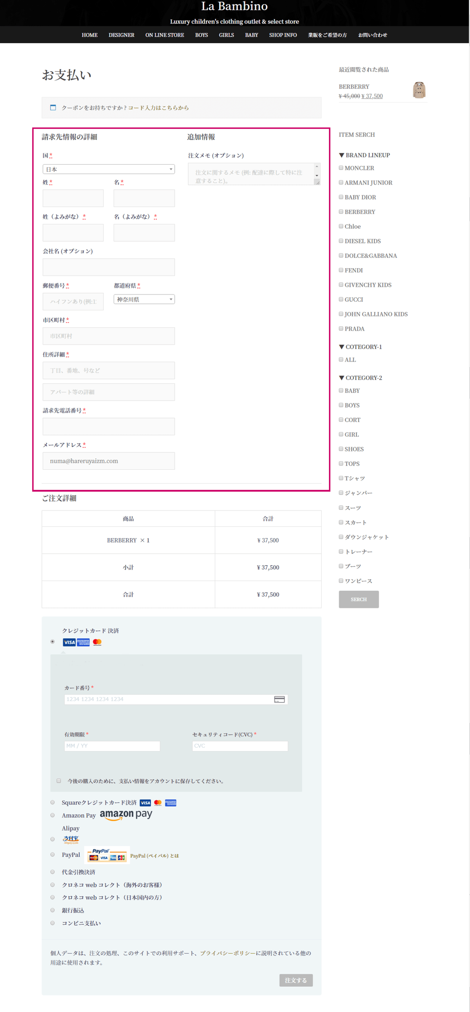Select Square credit card payment option
470x1012 pixels.
53,802
